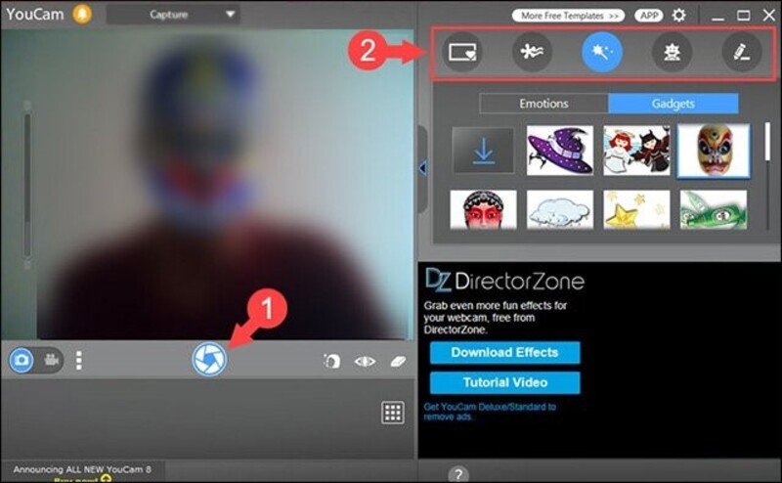Collapse the effects panel with side arrow
Screen dimensions: 782x483
423,168
